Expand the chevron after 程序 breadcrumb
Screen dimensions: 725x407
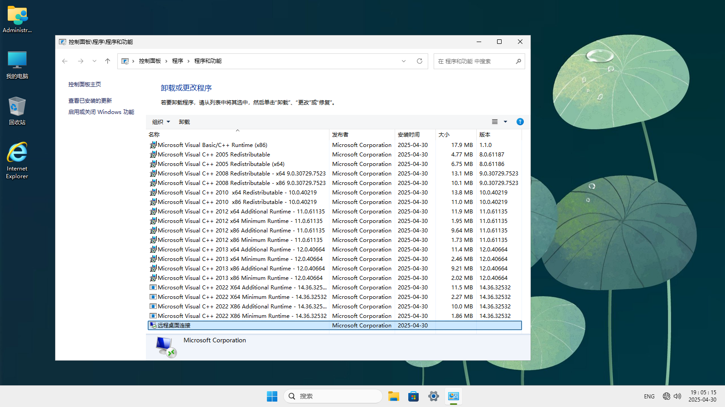[x=188, y=61]
